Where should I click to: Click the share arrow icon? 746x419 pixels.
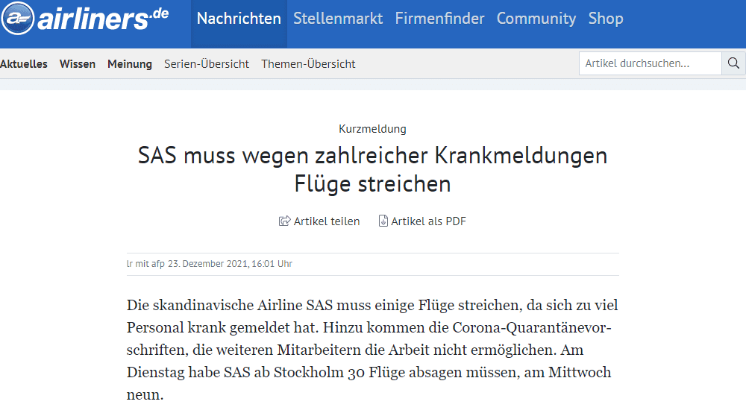(284, 221)
